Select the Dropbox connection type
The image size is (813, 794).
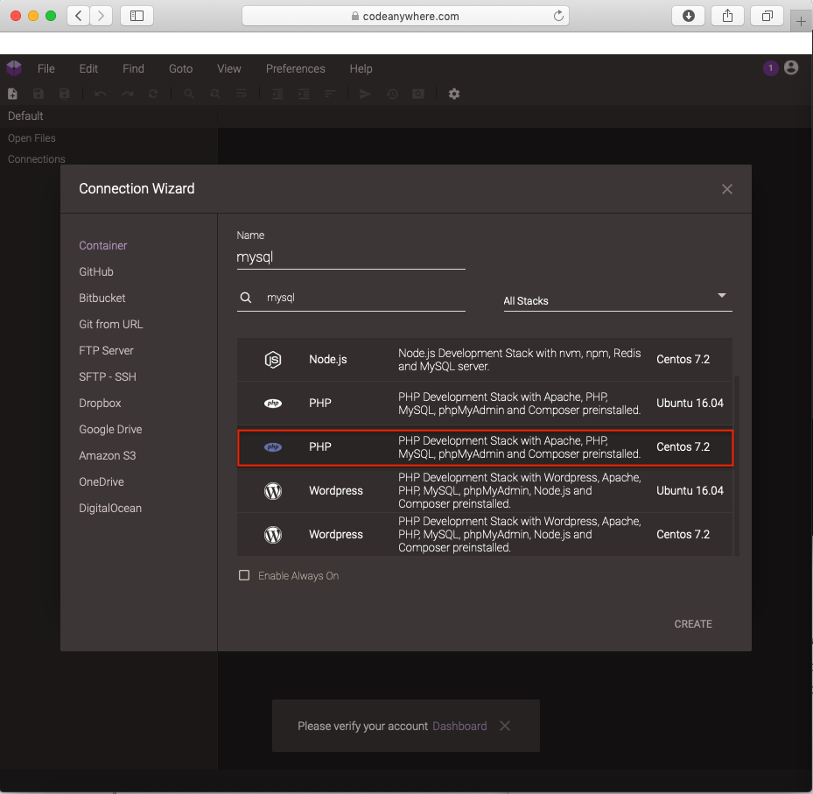pos(100,403)
